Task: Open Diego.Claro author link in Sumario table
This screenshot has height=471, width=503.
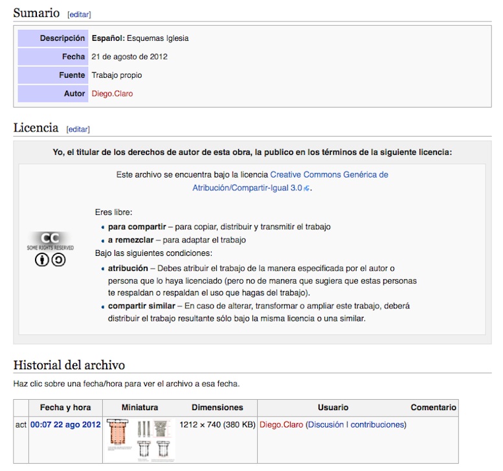Action: click(112, 93)
